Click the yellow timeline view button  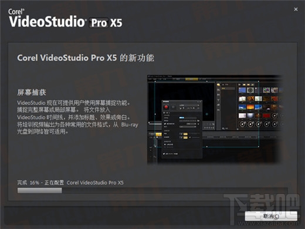pyautogui.click(x=159, y=134)
